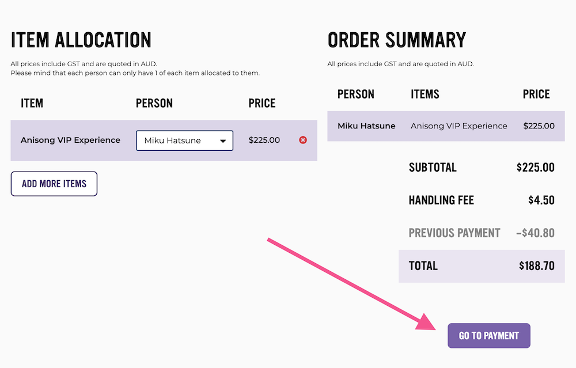The width and height of the screenshot is (576, 368).
Task: Select the Item Allocation heading
Action: click(x=81, y=40)
